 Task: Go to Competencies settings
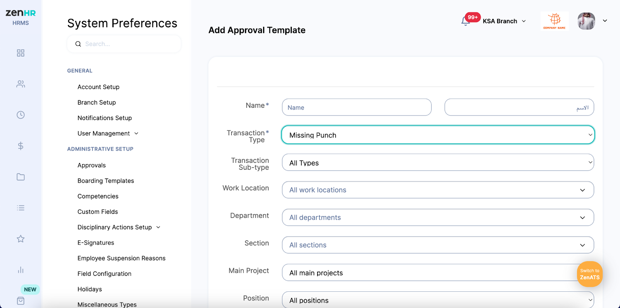[98, 196]
